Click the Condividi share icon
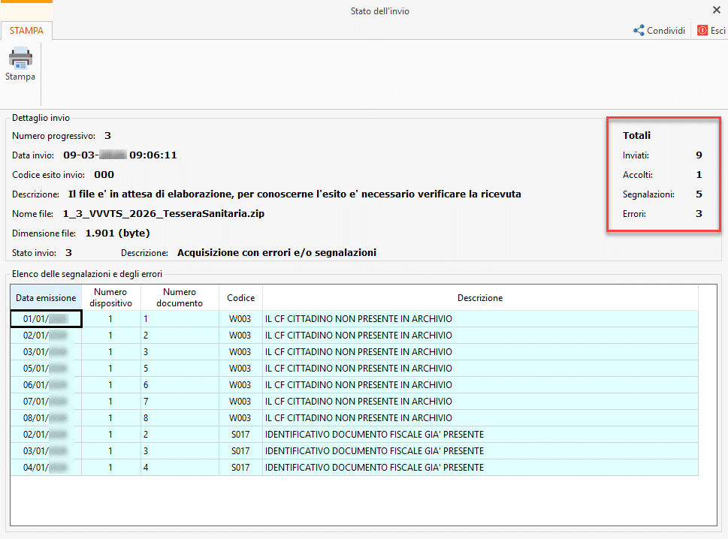 tap(639, 30)
